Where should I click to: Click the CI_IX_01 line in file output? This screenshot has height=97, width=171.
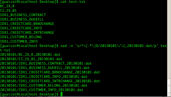pos(8,11)
